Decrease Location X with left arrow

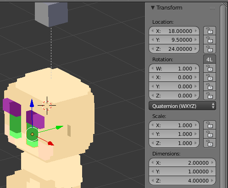point(152,31)
